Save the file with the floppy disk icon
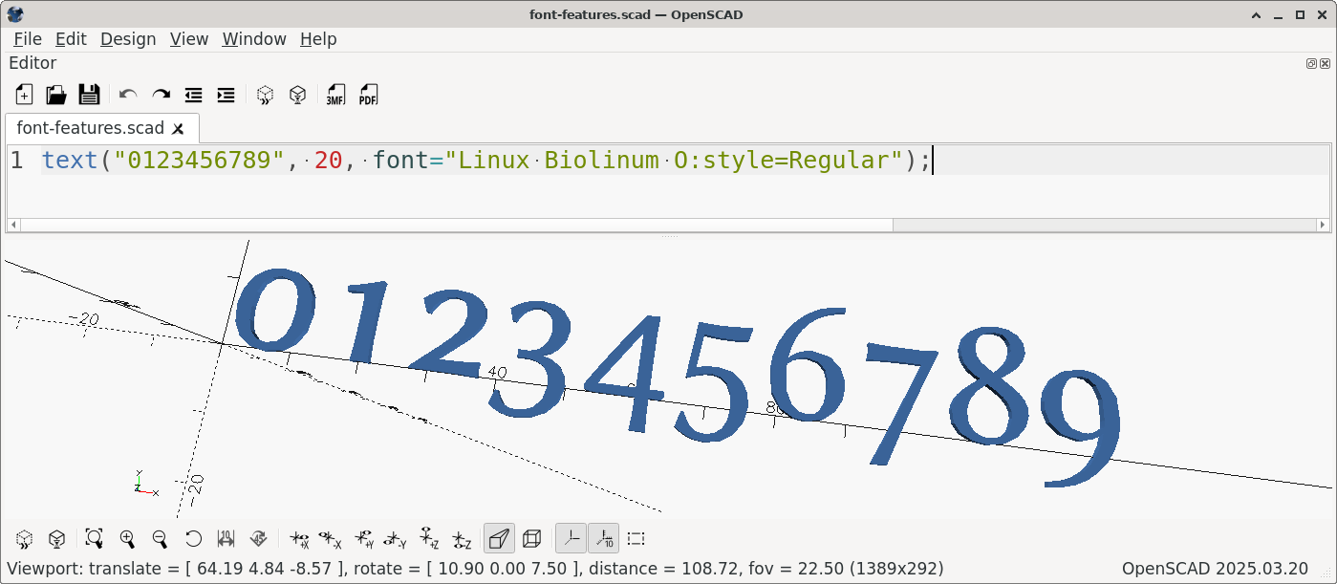This screenshot has width=1337, height=584. pyautogui.click(x=89, y=95)
